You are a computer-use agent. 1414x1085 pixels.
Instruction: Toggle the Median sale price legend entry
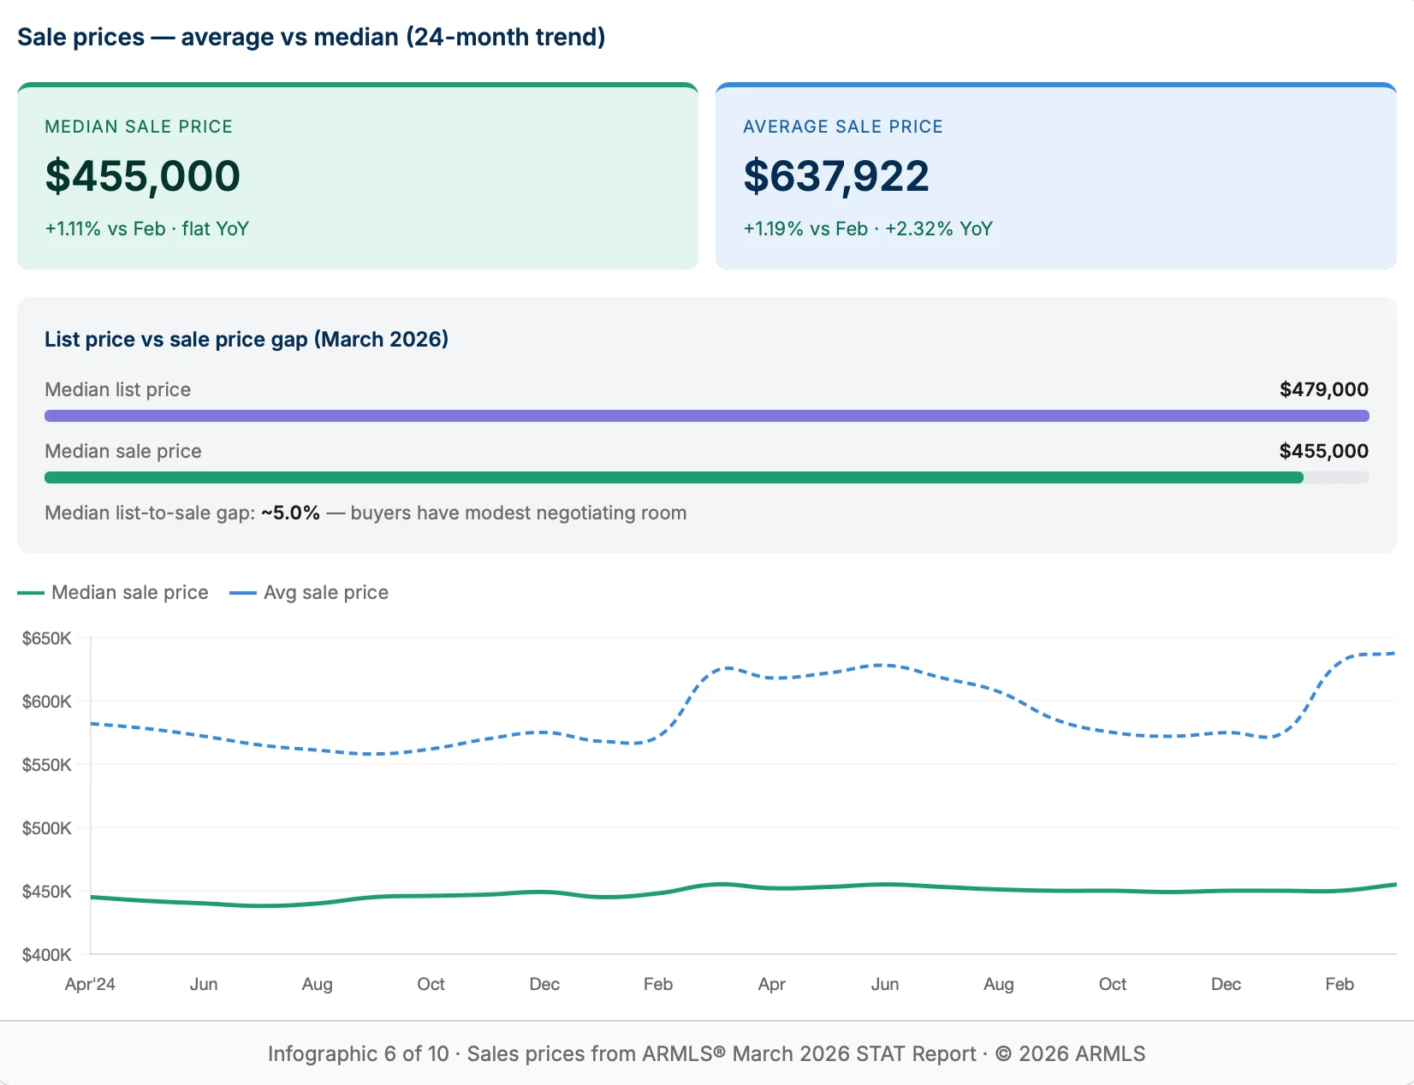(129, 592)
